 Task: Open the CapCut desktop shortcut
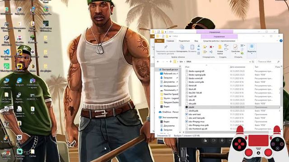tap(19, 139)
